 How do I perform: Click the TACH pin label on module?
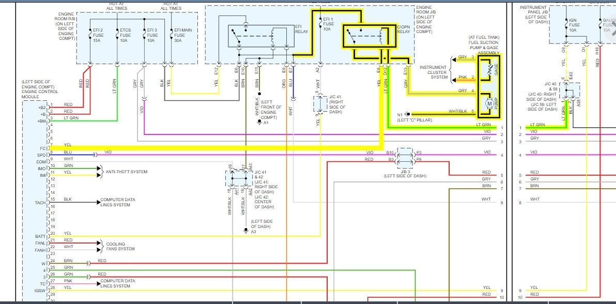coord(40,203)
